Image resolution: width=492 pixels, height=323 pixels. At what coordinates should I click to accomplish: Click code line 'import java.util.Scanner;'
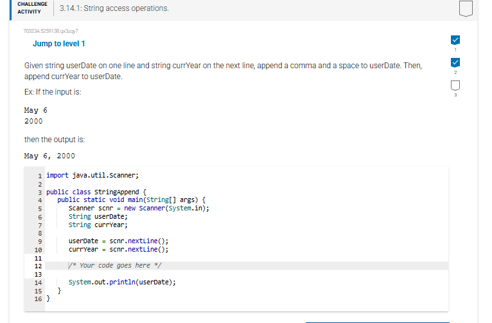tap(92, 175)
